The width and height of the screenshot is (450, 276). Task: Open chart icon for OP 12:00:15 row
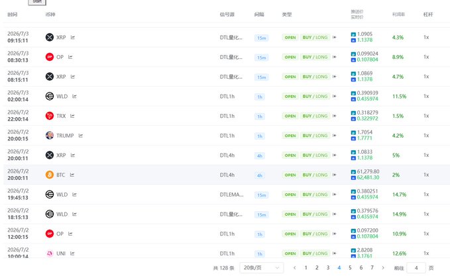coord(70,234)
